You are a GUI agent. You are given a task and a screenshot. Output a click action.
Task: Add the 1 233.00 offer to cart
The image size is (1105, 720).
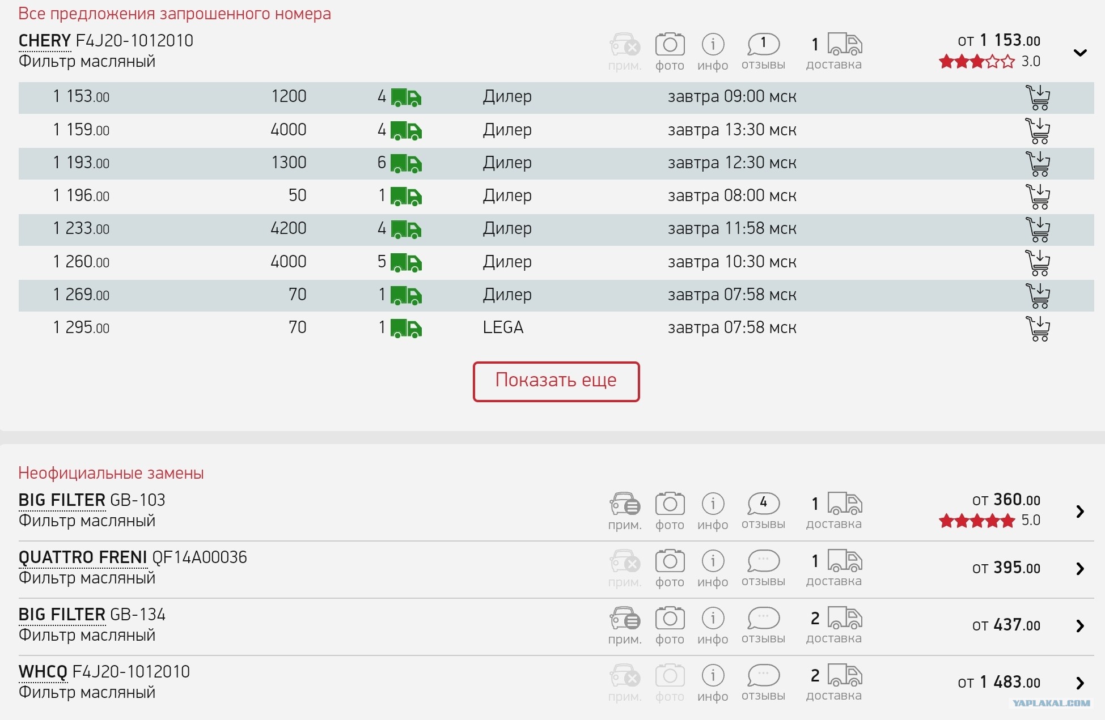pos(1038,229)
